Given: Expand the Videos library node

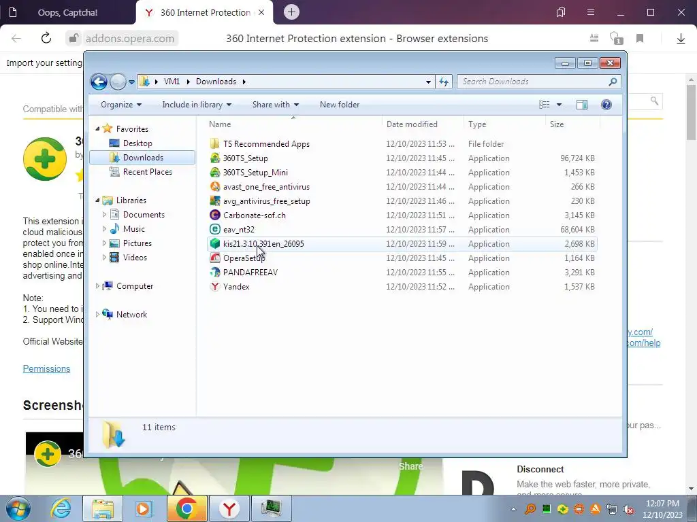Looking at the screenshot, I should tap(104, 257).
